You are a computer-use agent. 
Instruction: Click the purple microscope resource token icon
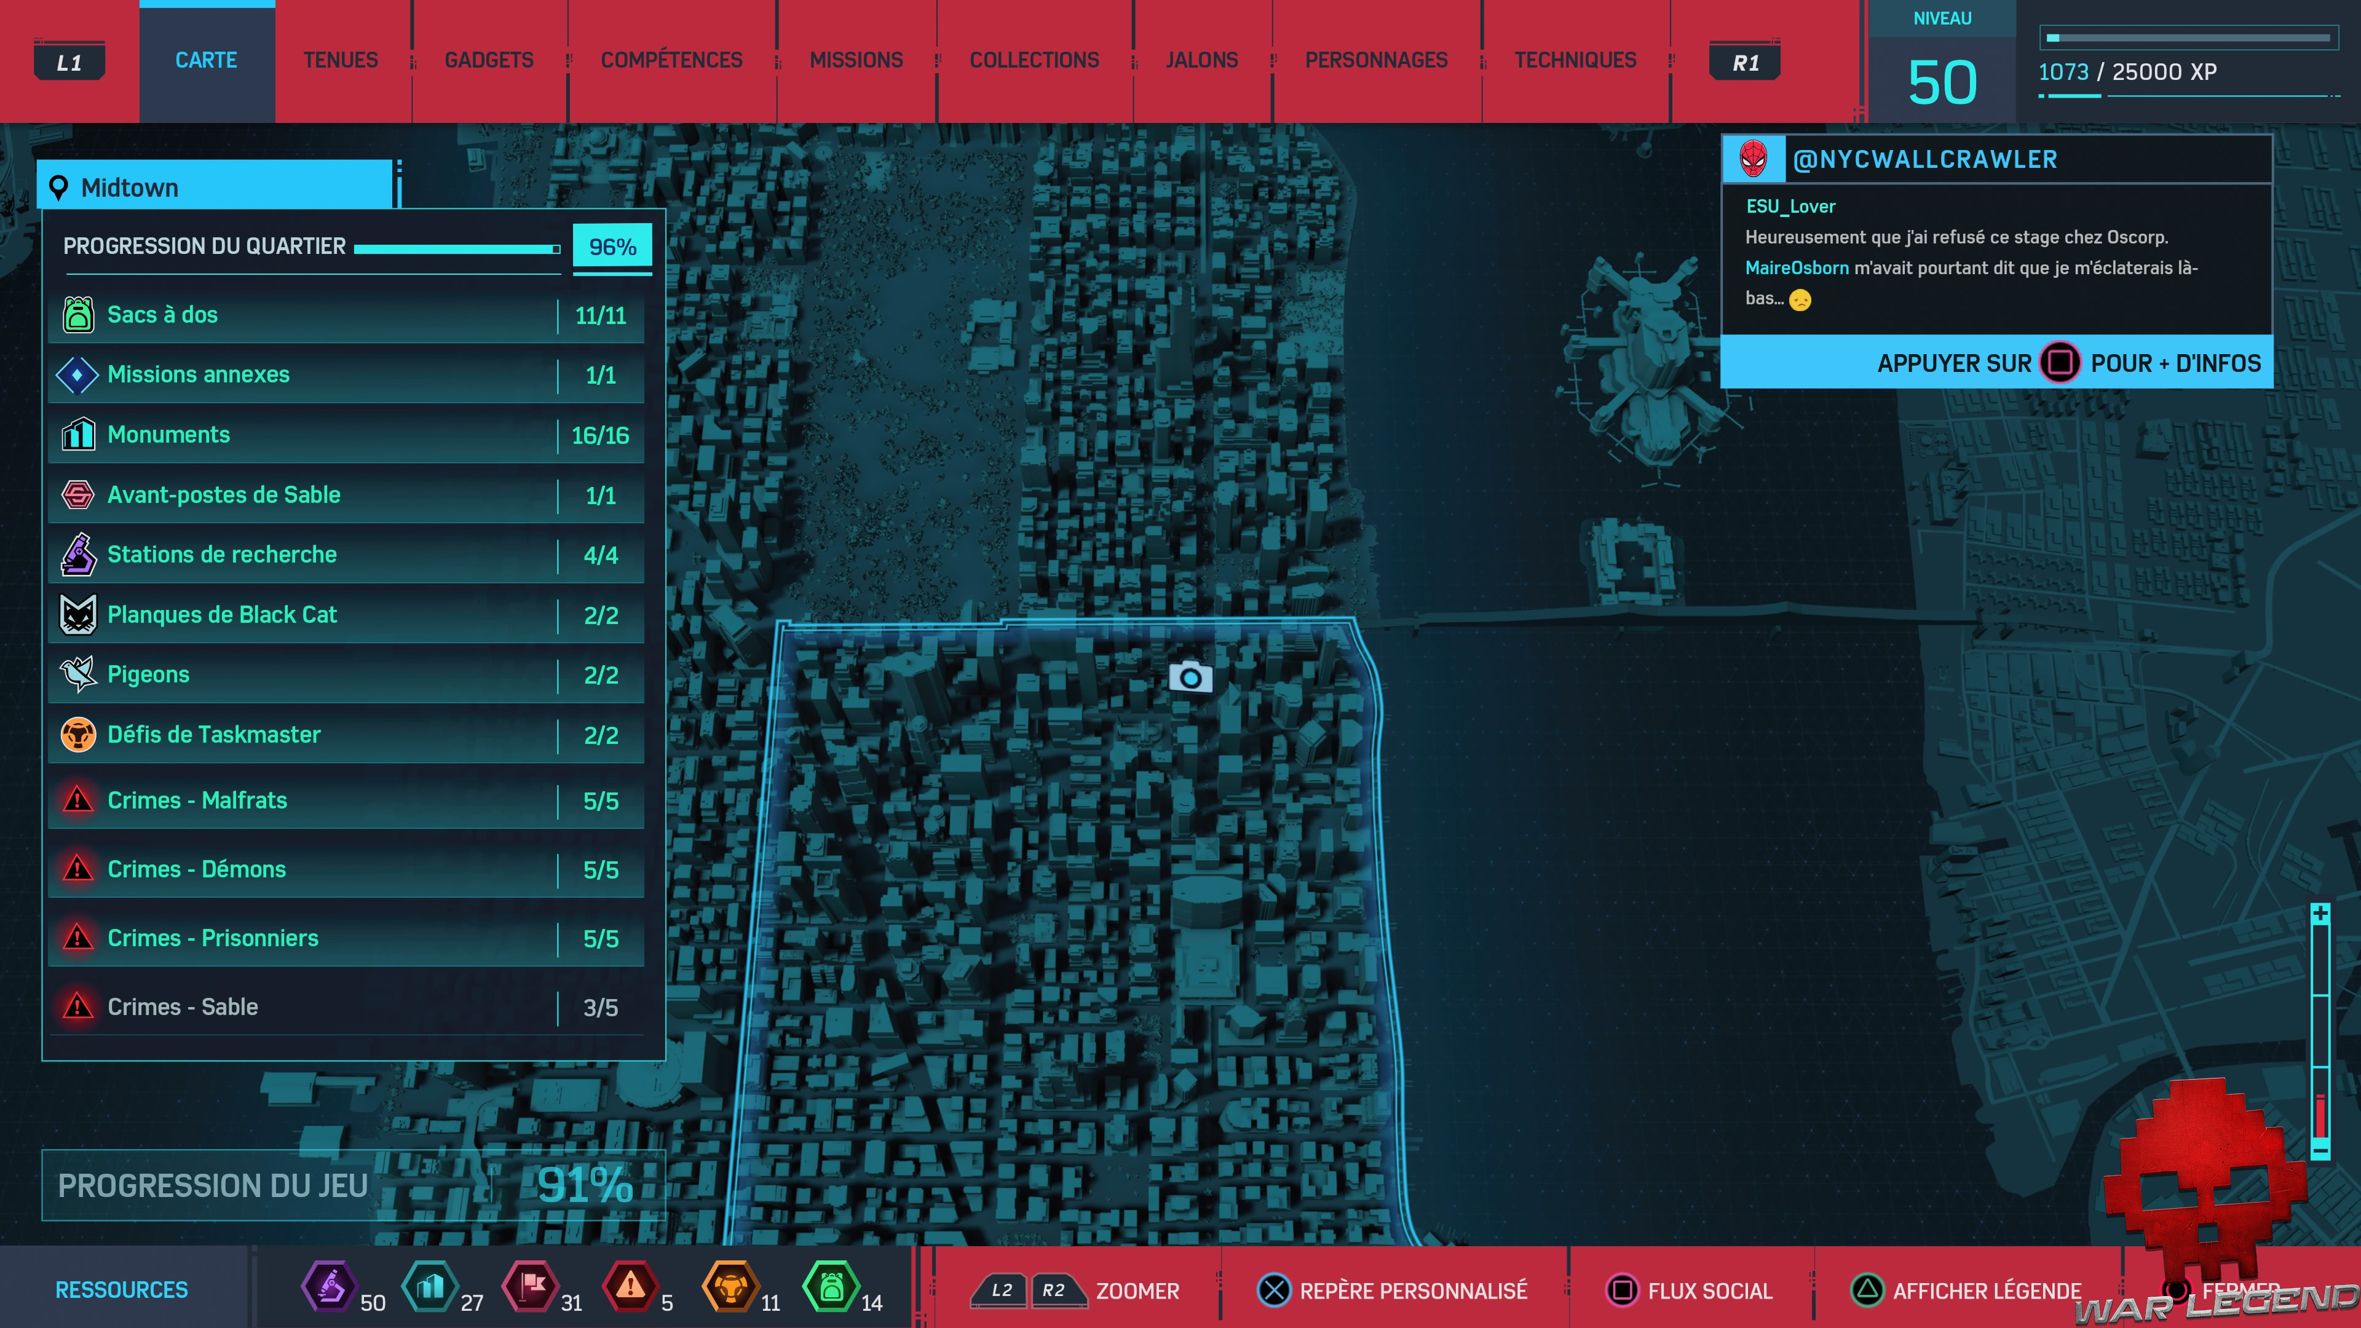pyautogui.click(x=329, y=1287)
